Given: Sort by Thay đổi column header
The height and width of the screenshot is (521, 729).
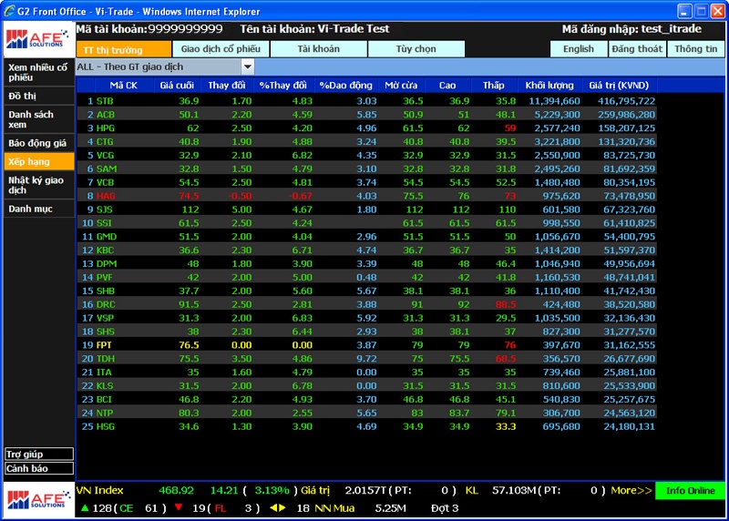Looking at the screenshot, I should 226,85.
